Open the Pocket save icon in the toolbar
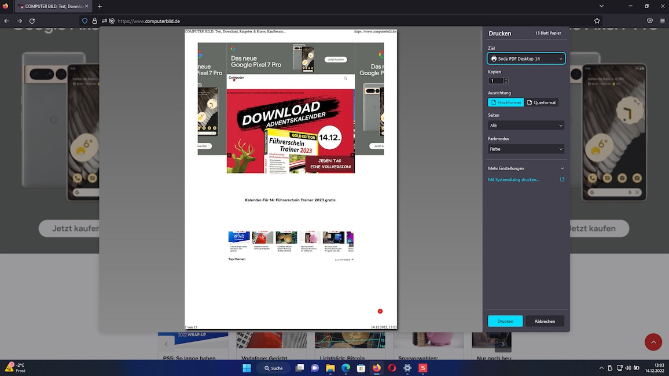Screen dimensions: 669x376 click(x=650, y=21)
